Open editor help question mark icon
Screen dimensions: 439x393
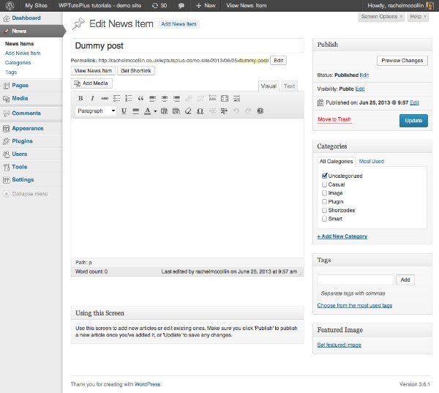[x=260, y=111]
